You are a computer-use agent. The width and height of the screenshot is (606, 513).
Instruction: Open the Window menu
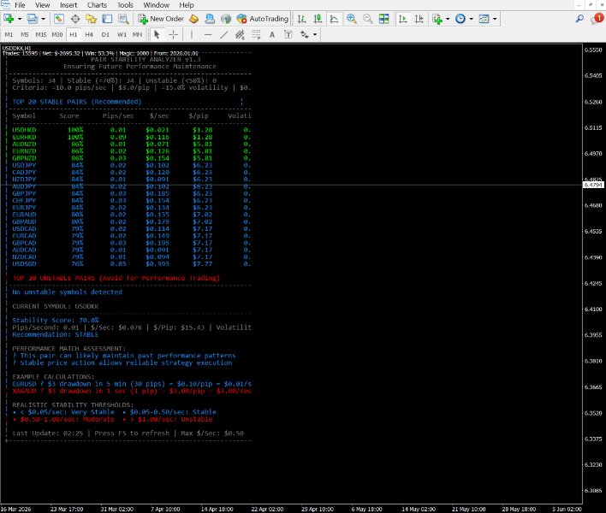click(156, 5)
